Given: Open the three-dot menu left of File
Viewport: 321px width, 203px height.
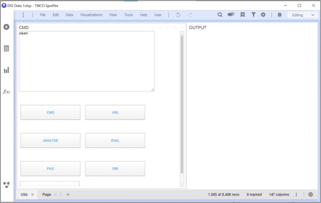Looking at the screenshot, I should pos(23,15).
